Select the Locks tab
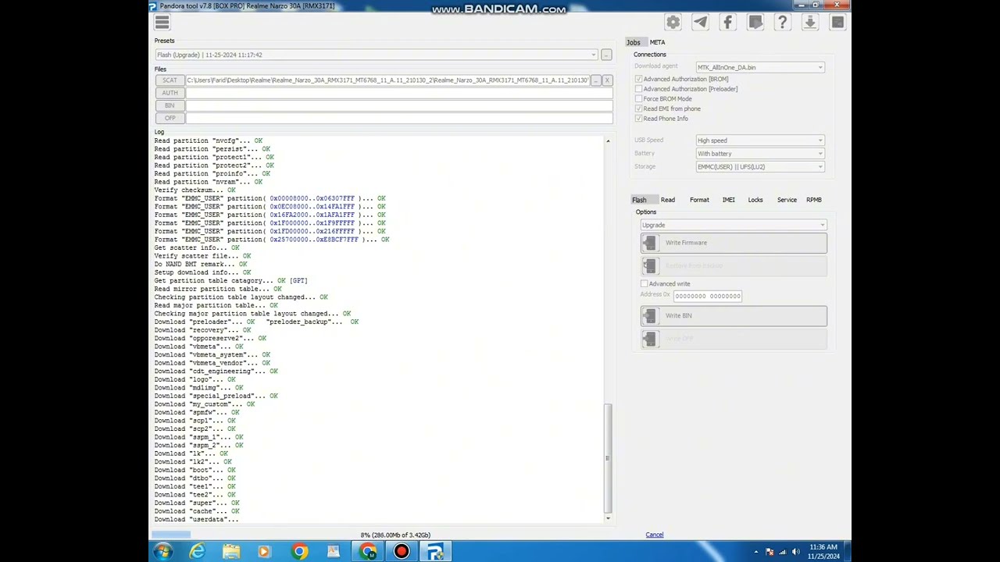 click(755, 200)
